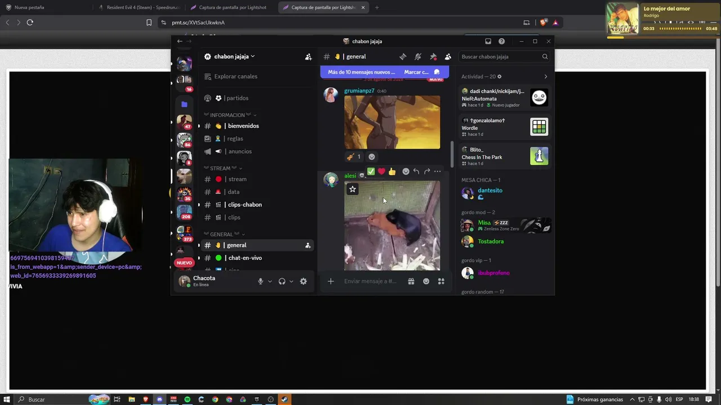Screen dimensions: 721x405
Task: Open the data channel
Action: coord(257,192)
